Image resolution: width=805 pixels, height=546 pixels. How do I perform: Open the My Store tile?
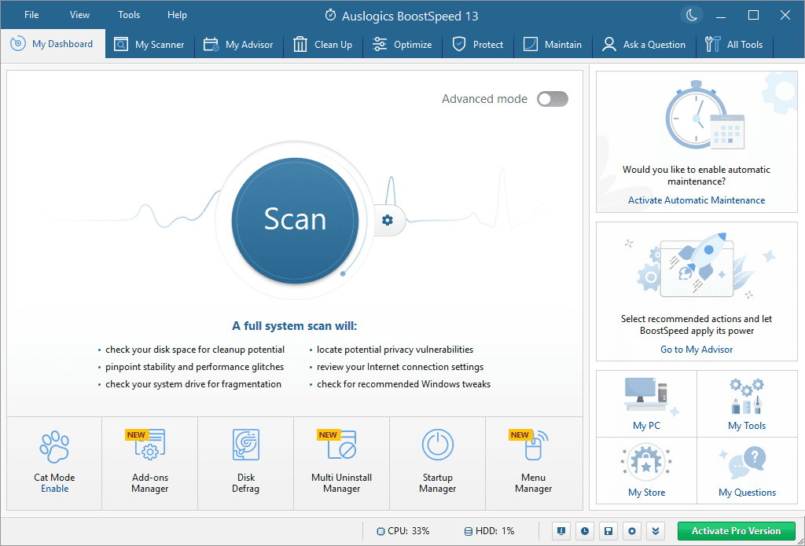coord(646,471)
